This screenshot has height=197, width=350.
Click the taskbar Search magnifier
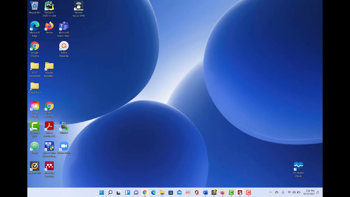point(110,193)
